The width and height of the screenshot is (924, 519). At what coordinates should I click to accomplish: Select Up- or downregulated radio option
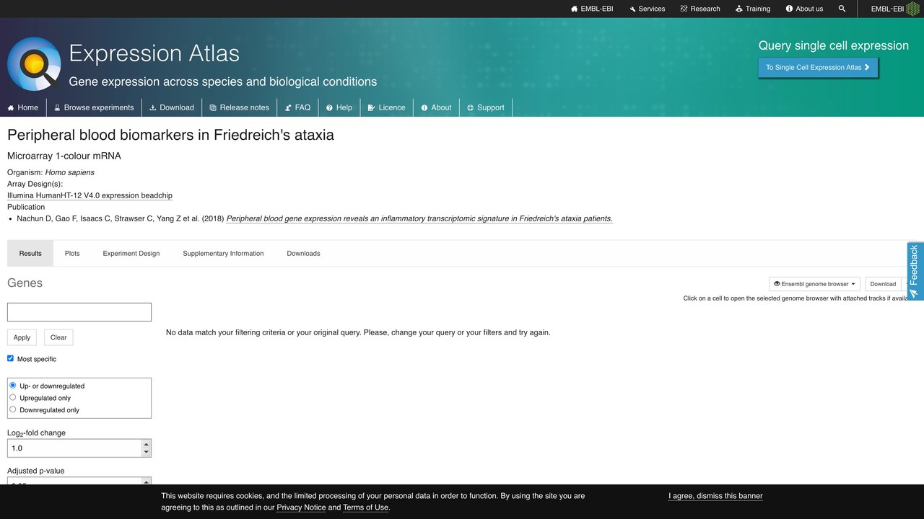pos(13,386)
